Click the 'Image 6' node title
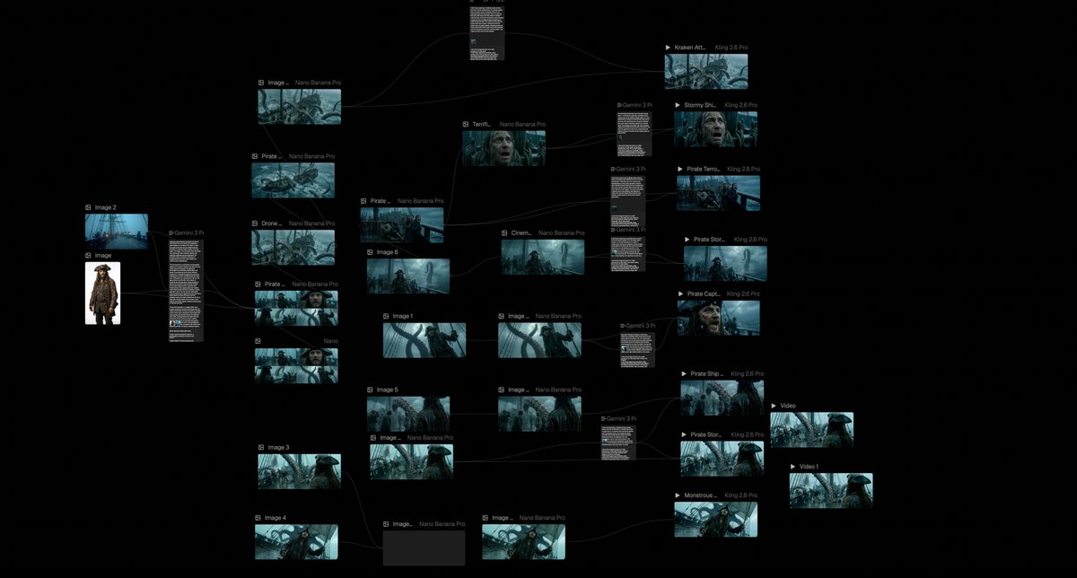Viewport: 1077px width, 578px height. click(388, 252)
